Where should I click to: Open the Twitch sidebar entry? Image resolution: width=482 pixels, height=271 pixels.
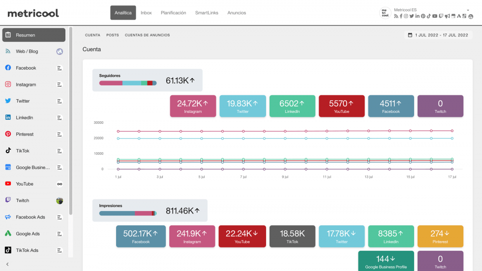tap(22, 200)
